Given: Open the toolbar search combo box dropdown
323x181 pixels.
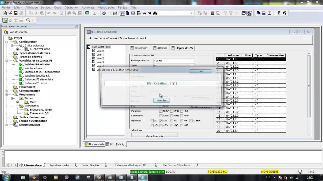Looking at the screenshot, I should tap(191, 13).
